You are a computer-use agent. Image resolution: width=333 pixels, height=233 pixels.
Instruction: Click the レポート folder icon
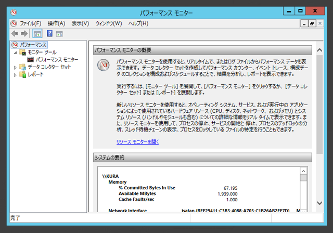click(x=22, y=74)
